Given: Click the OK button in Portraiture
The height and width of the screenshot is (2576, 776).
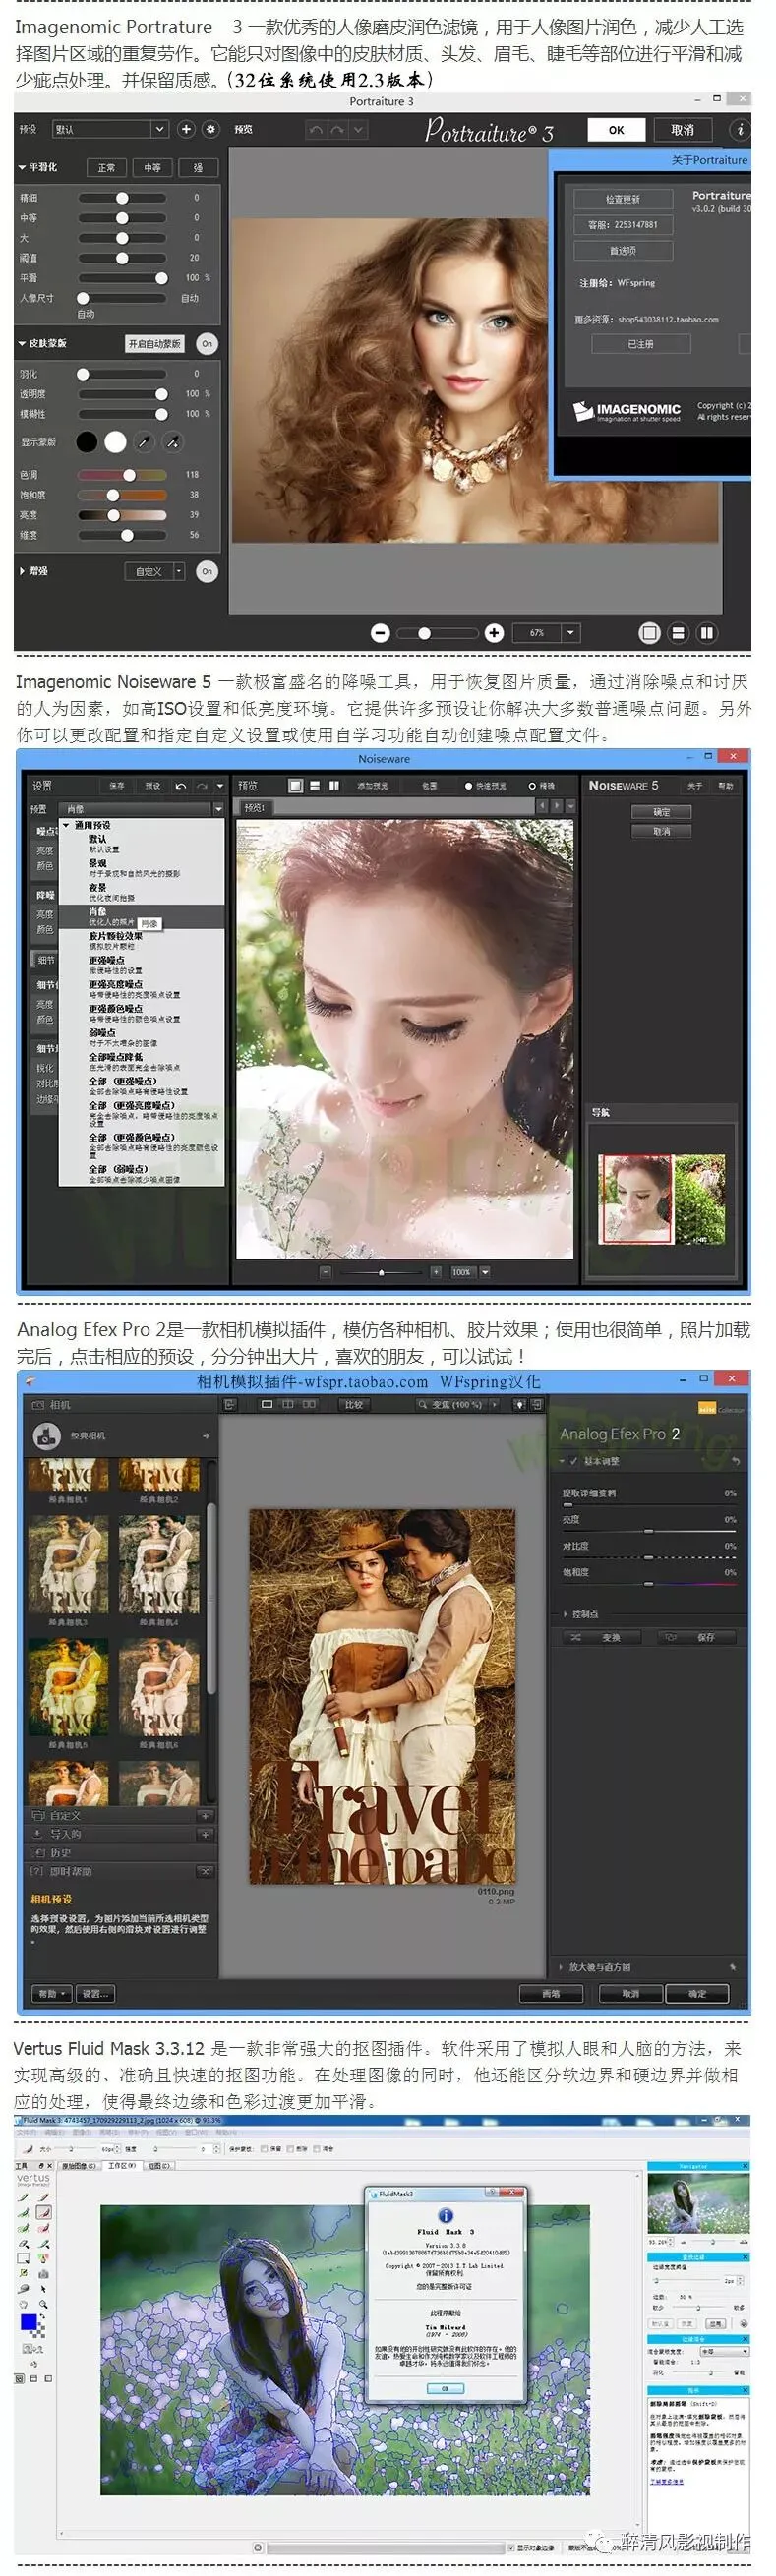Looking at the screenshot, I should pyautogui.click(x=616, y=129).
